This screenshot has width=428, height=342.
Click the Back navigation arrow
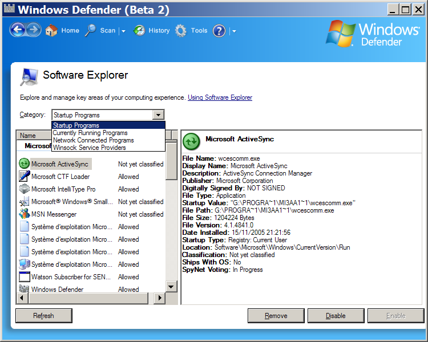(x=18, y=30)
